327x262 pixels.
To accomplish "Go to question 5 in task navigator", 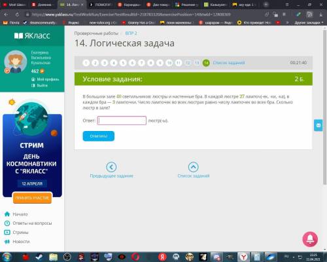I will tap(123, 63).
